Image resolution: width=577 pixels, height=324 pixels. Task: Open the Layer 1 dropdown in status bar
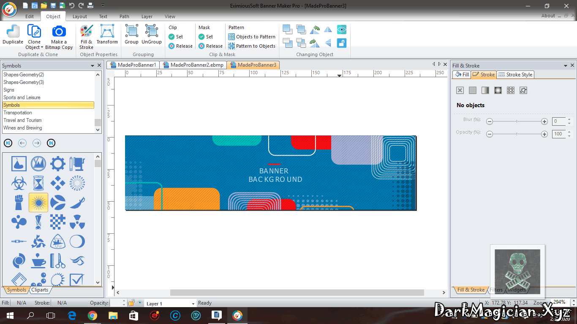(x=193, y=303)
